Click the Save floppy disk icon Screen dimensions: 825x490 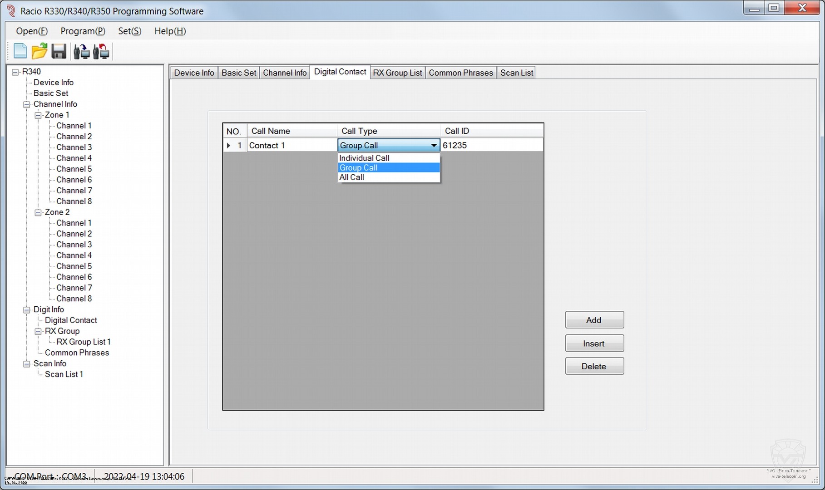pos(59,51)
